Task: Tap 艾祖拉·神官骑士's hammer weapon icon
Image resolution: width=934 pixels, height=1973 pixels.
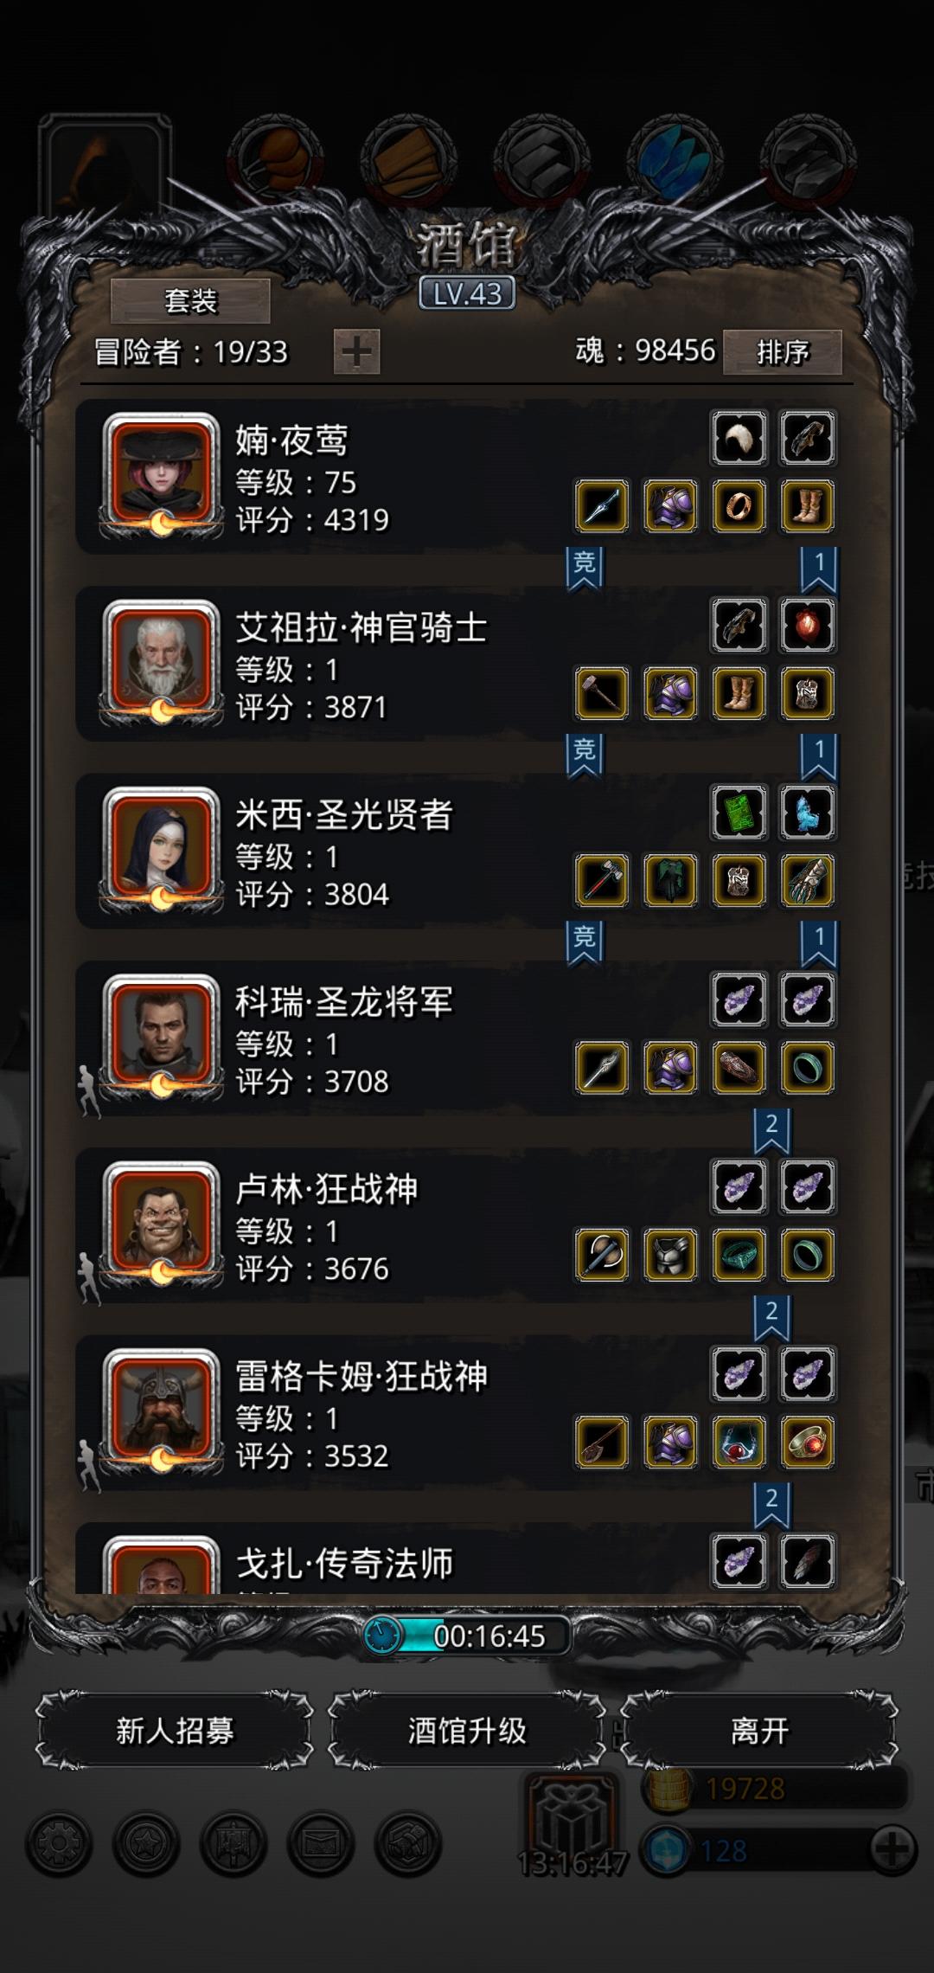Action: tap(602, 693)
